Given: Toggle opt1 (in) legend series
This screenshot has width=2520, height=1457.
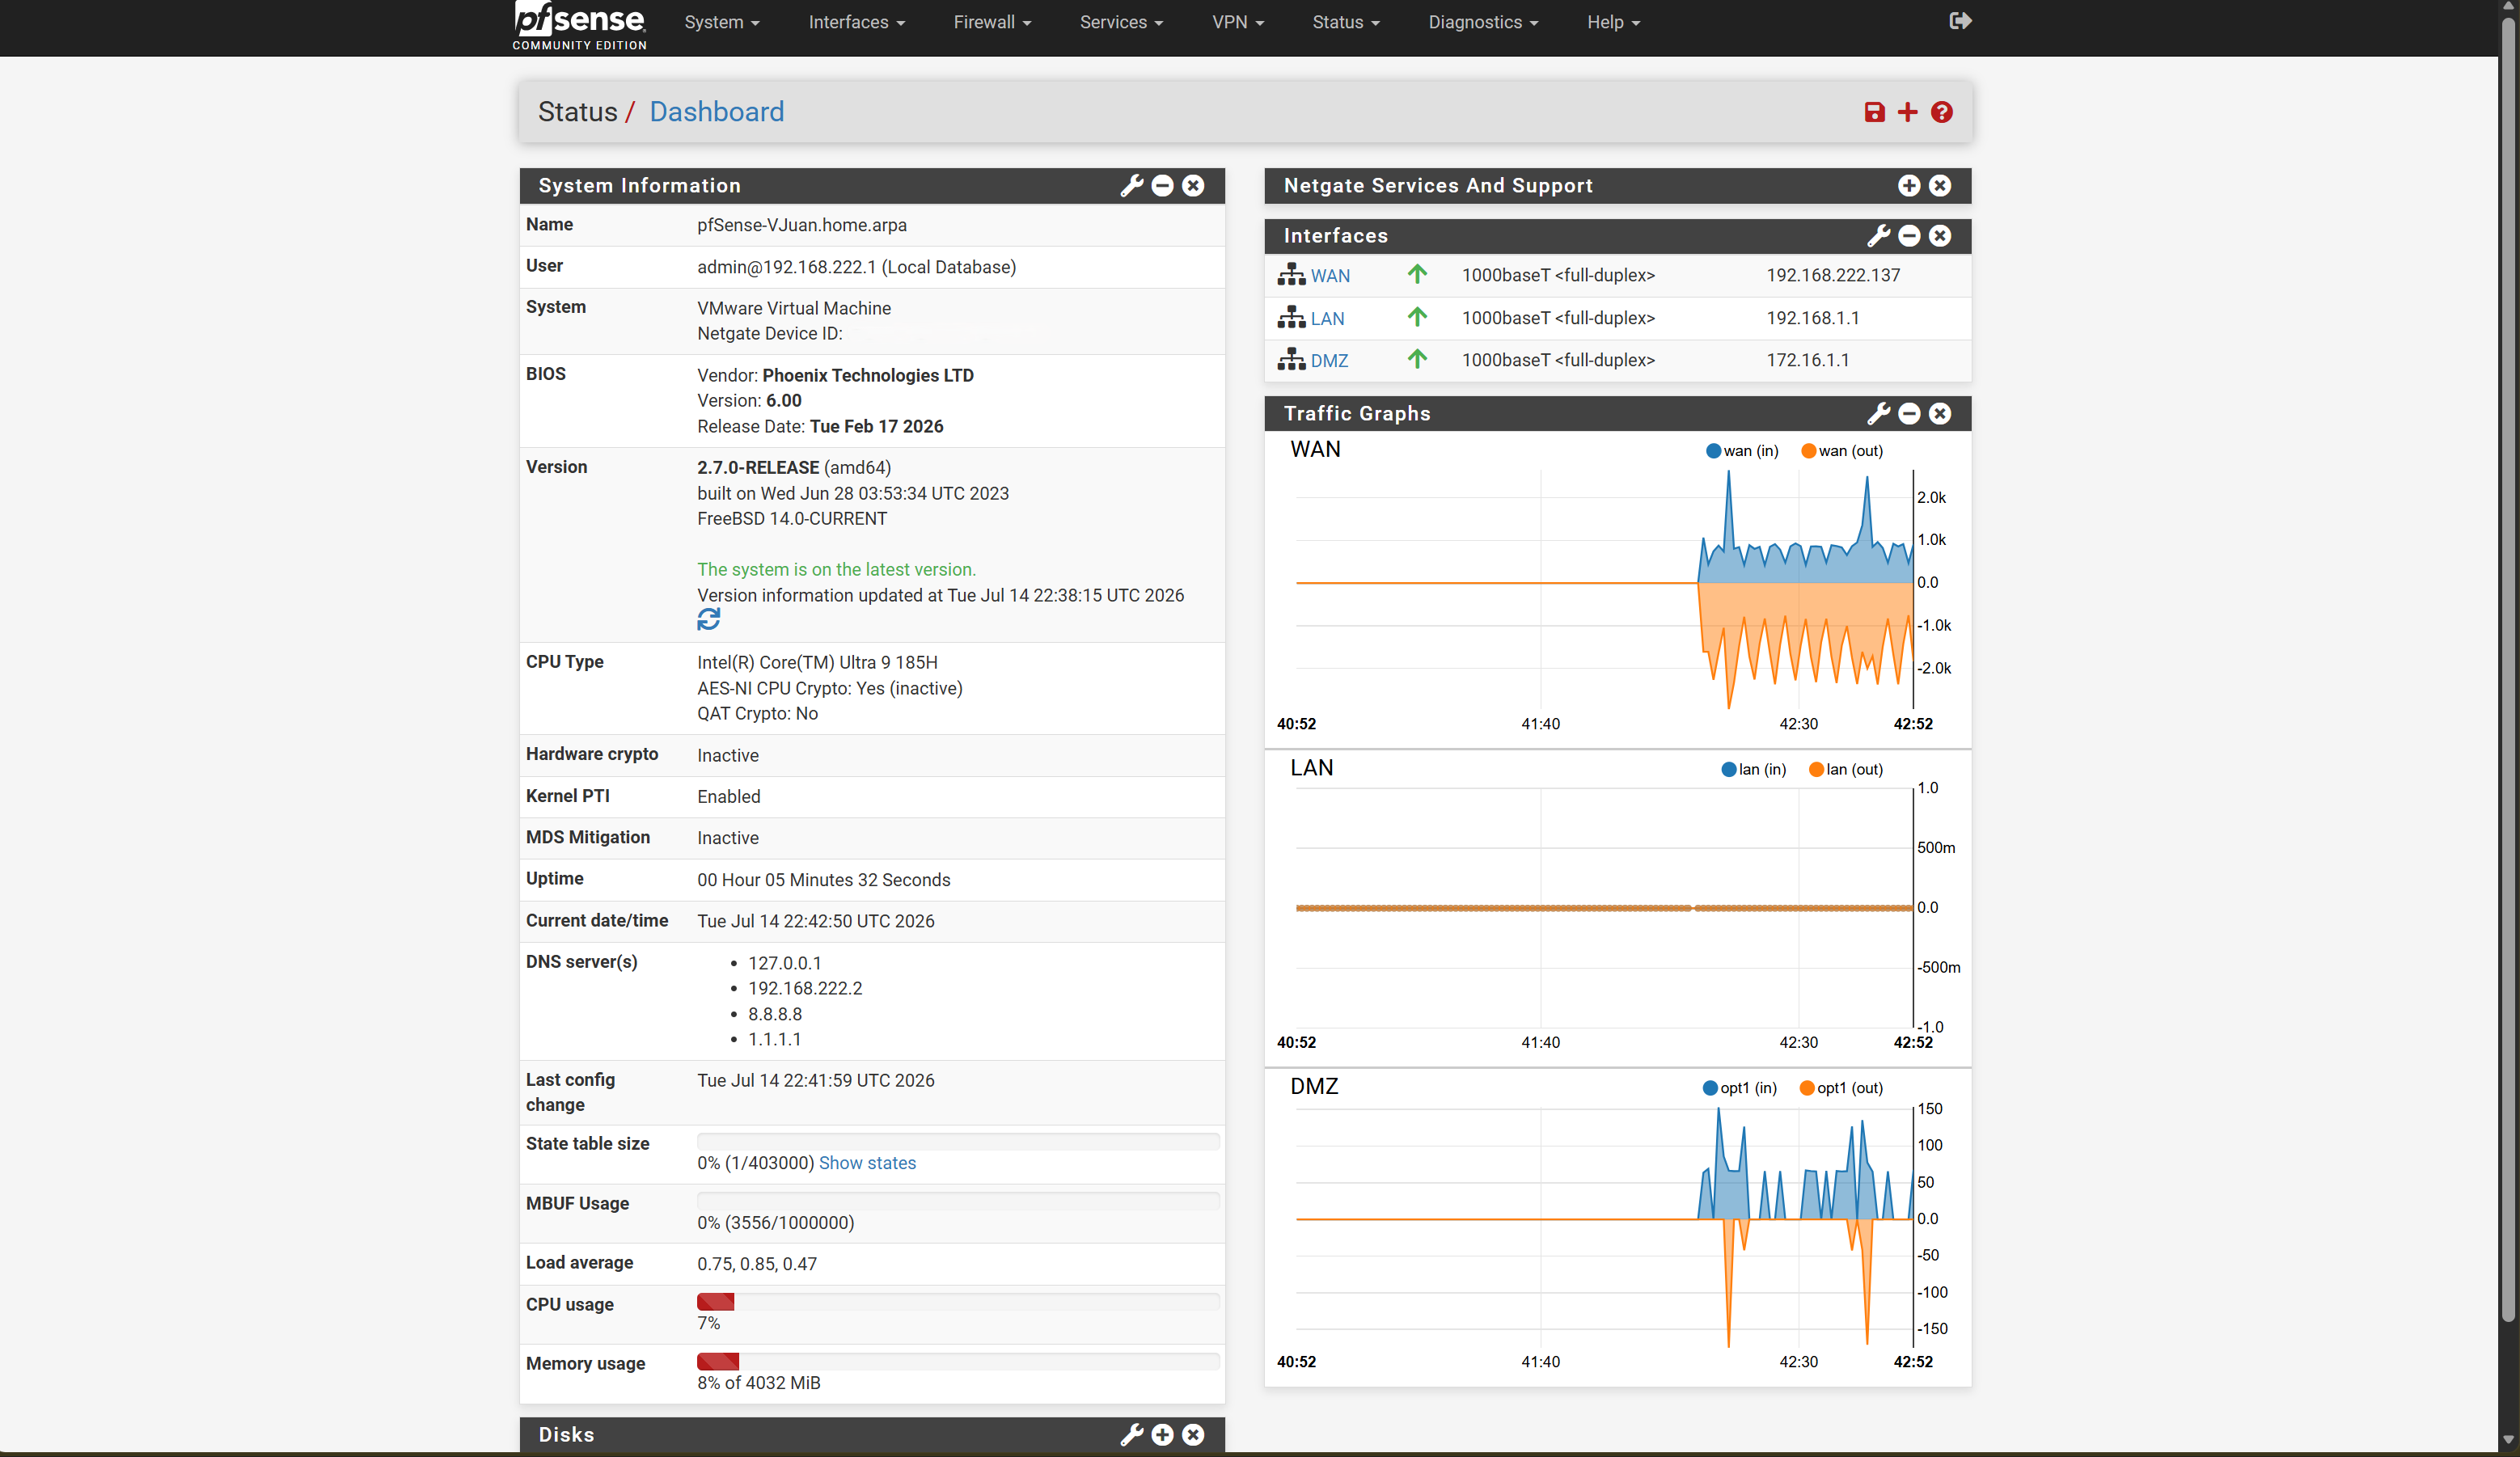Looking at the screenshot, I should [x=1740, y=1088].
